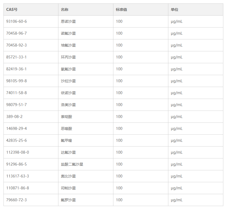Image resolution: width=227 pixels, height=210 pixels.
Task: Click the 环丙沙星 name cell
Action: (68, 57)
